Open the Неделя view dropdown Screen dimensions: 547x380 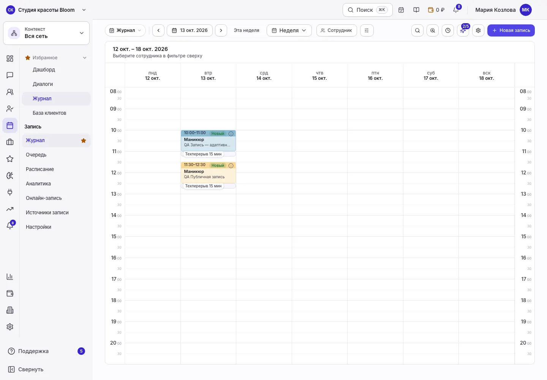coord(289,30)
